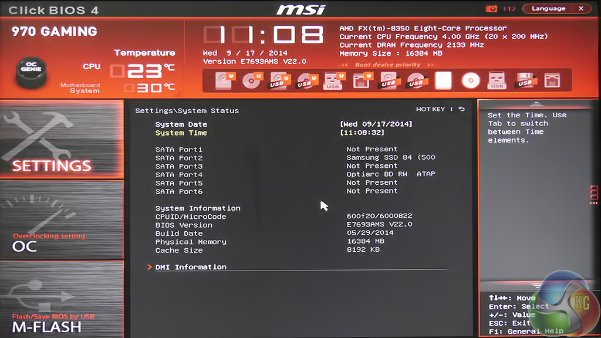Edit the System Time value field

(362, 133)
